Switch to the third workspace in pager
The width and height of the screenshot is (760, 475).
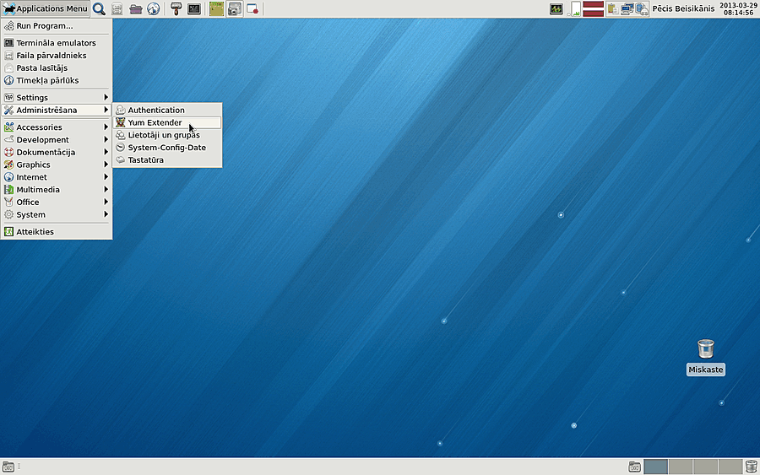705,467
